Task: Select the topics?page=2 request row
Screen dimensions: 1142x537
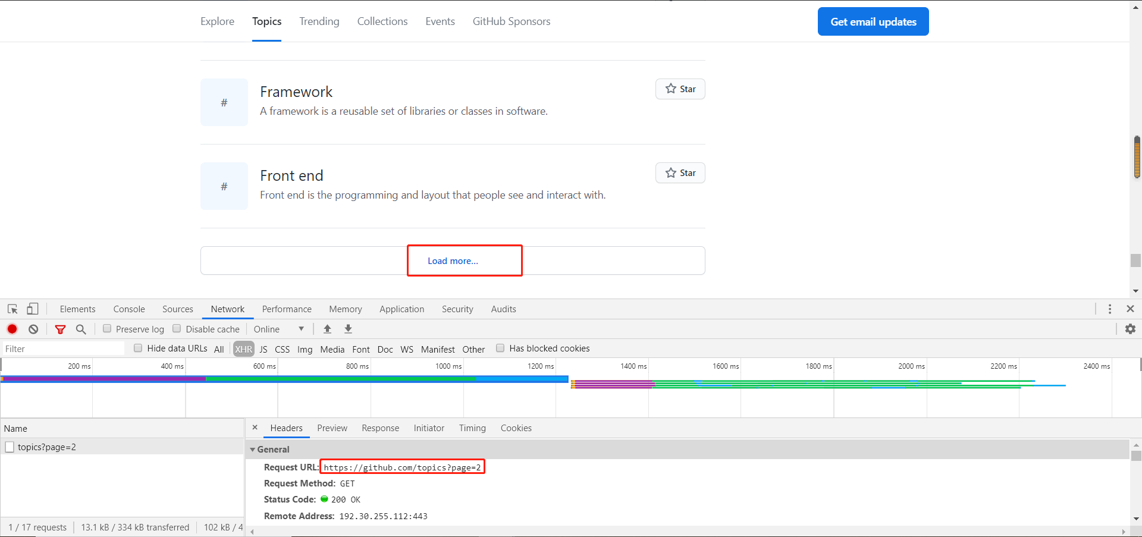Action: (x=122, y=447)
